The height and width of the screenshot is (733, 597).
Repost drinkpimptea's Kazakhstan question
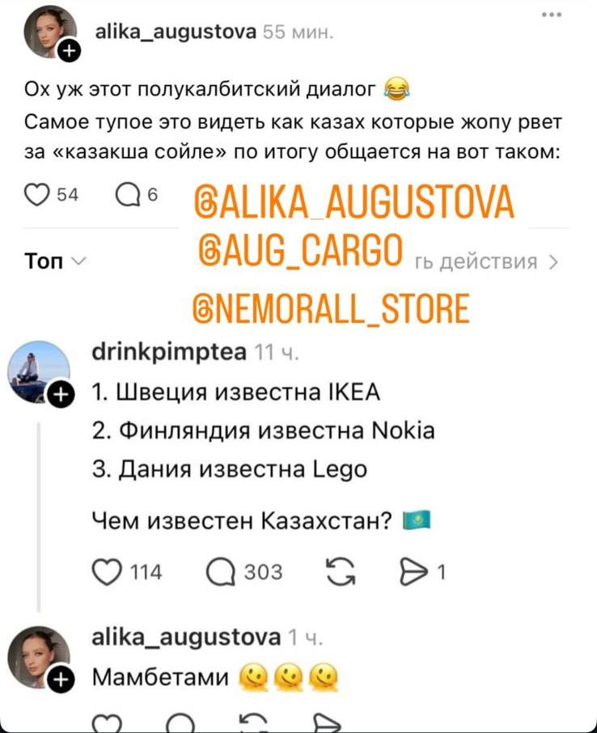(341, 573)
